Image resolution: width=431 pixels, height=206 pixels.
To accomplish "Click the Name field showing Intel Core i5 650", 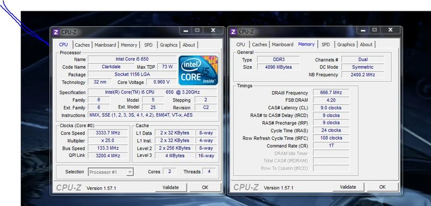I will click(x=132, y=59).
